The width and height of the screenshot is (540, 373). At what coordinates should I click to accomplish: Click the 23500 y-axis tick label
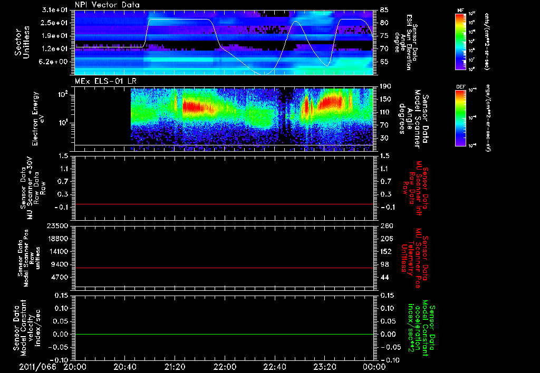coord(57,225)
